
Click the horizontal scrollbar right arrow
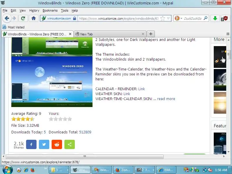pos(224,156)
